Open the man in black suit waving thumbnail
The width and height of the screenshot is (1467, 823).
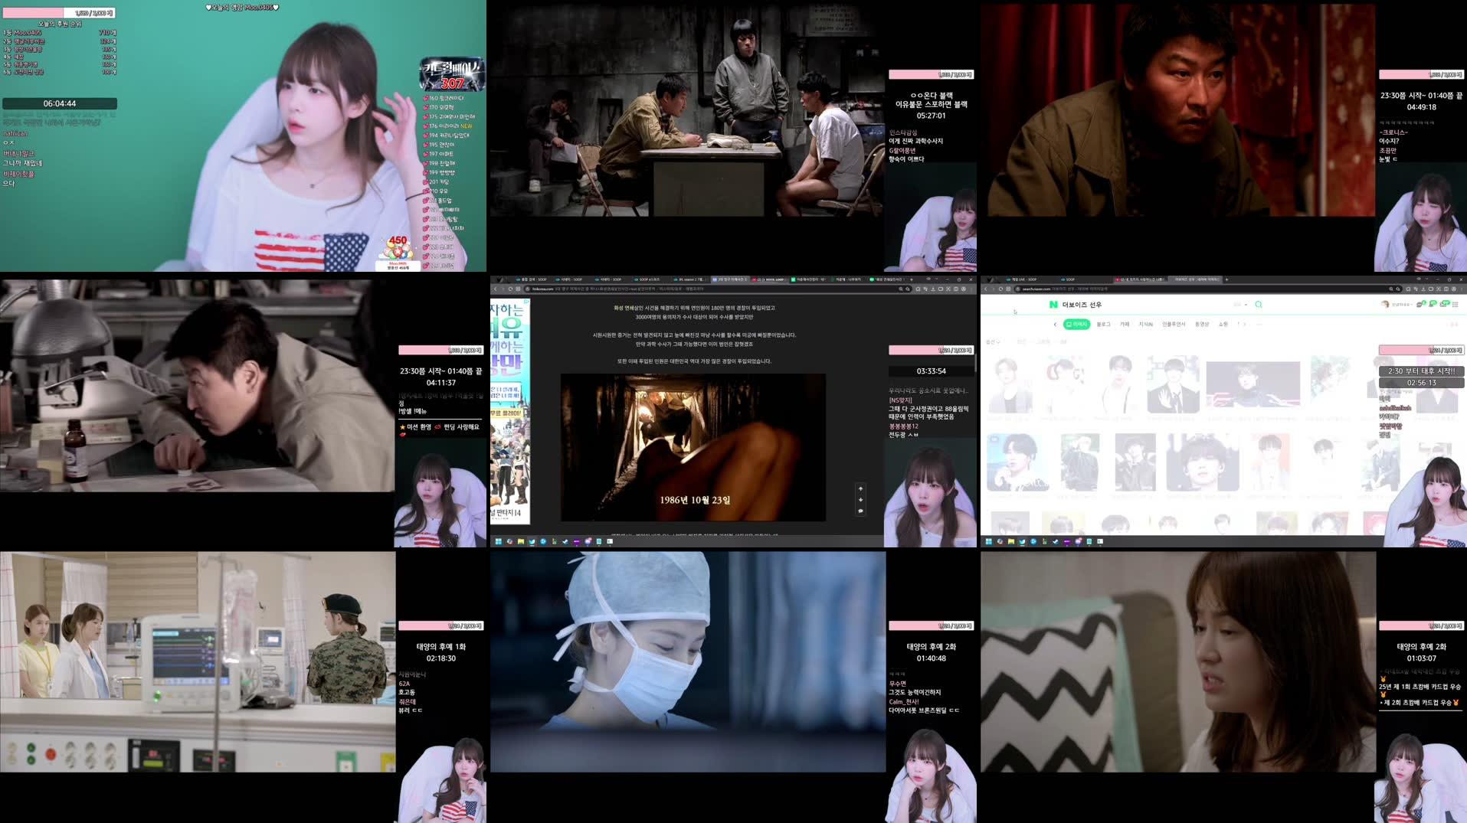tap(1172, 384)
